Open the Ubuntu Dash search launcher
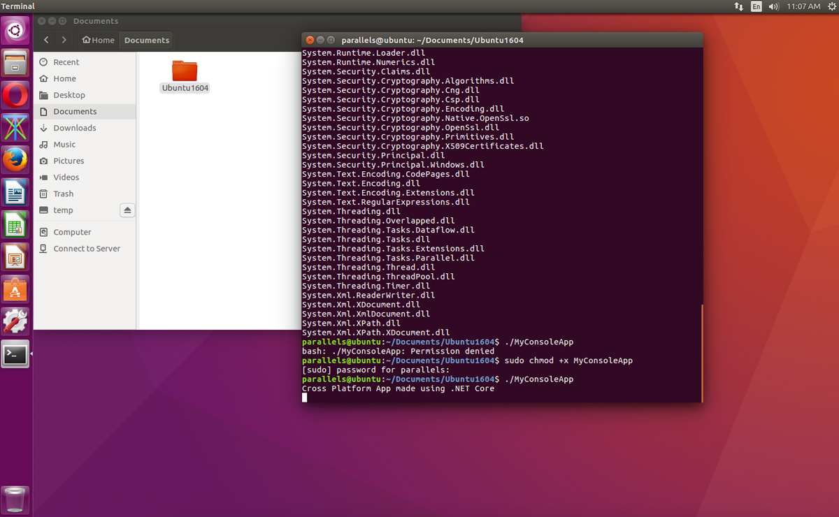This screenshot has width=839, height=517. pyautogui.click(x=15, y=30)
